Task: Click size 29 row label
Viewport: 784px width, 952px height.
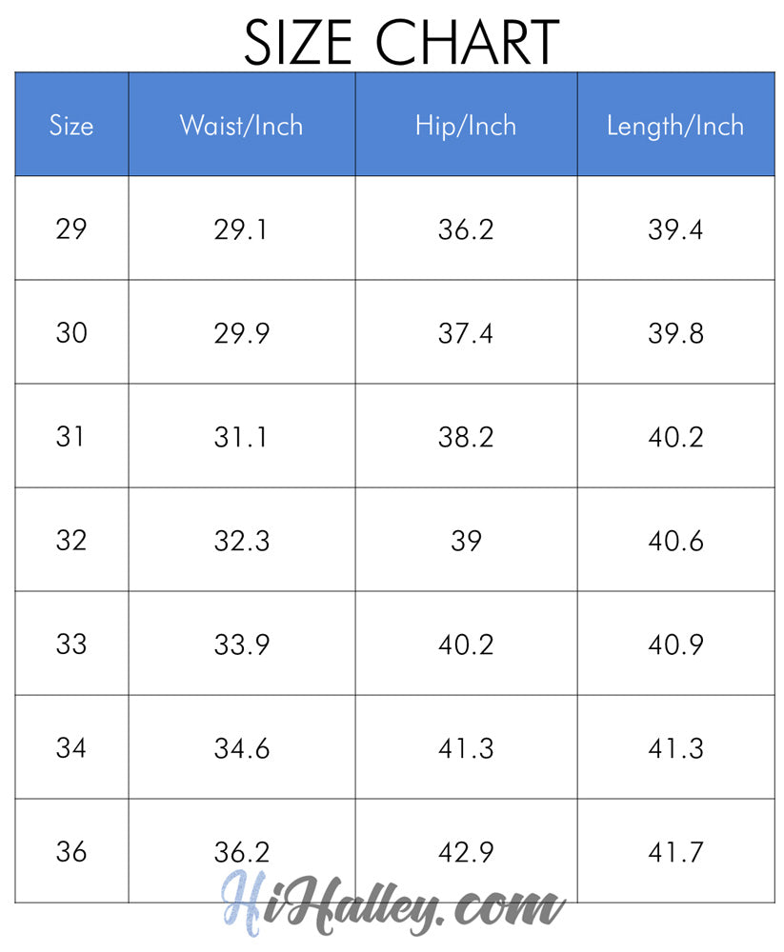Action: pyautogui.click(x=71, y=228)
